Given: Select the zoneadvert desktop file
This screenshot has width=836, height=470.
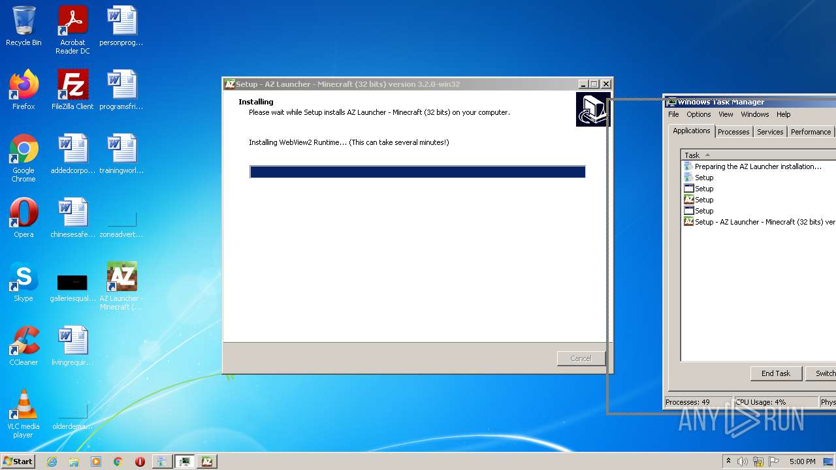Looking at the screenshot, I should coord(121,225).
